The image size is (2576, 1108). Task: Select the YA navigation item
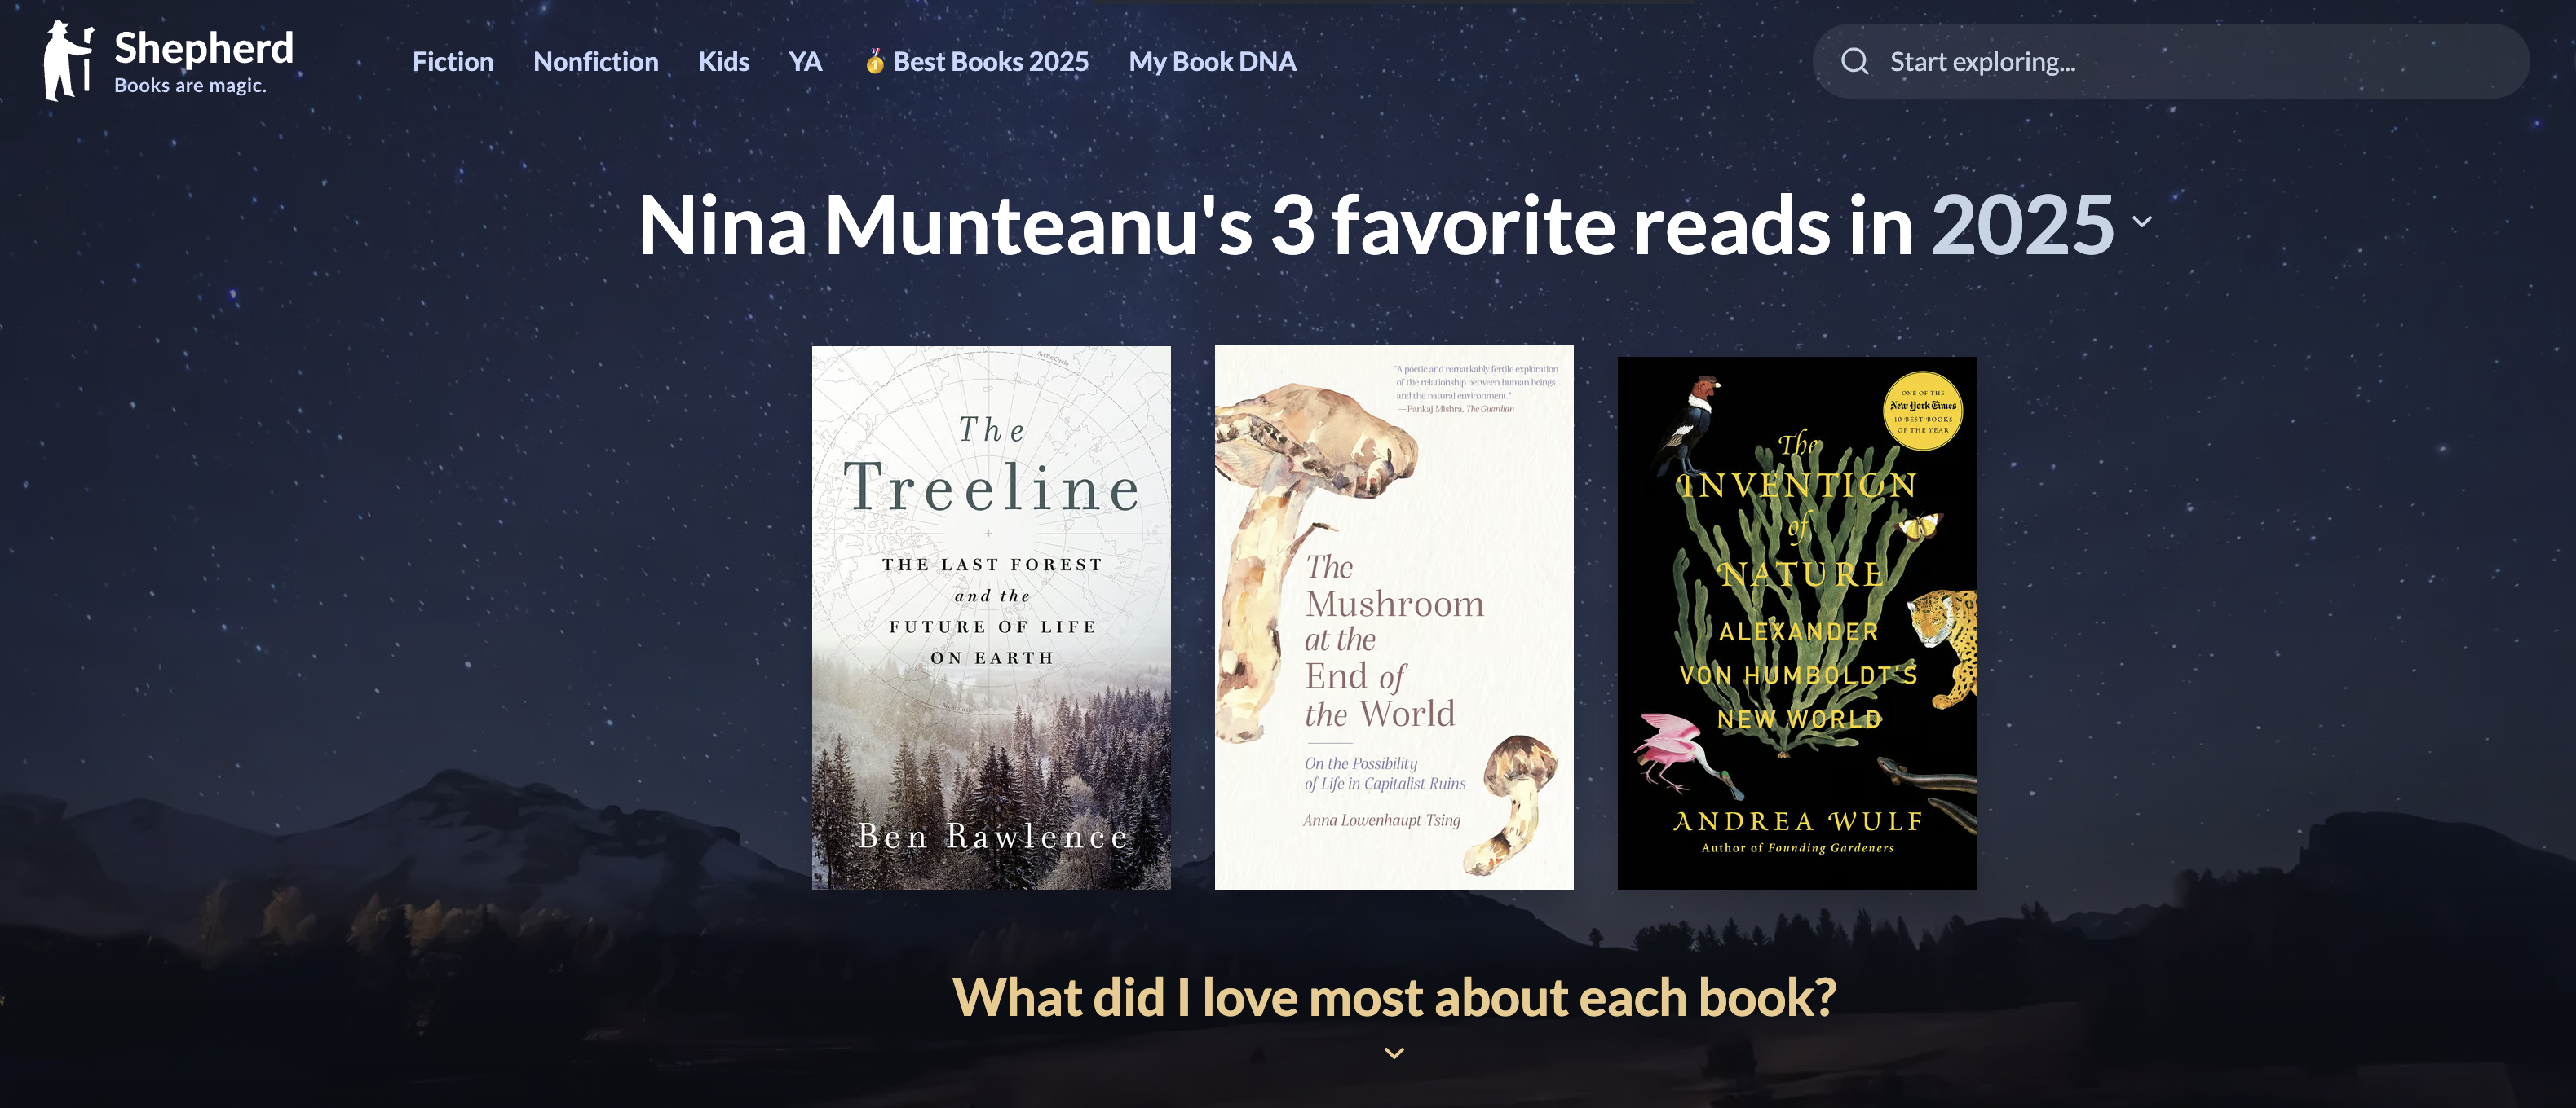click(x=805, y=62)
